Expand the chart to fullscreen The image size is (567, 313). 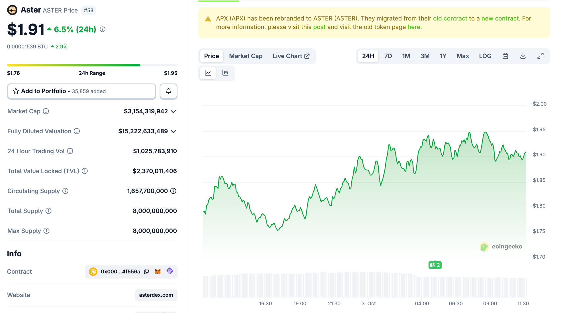click(540, 56)
